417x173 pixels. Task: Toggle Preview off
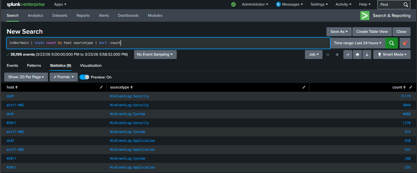(x=84, y=77)
